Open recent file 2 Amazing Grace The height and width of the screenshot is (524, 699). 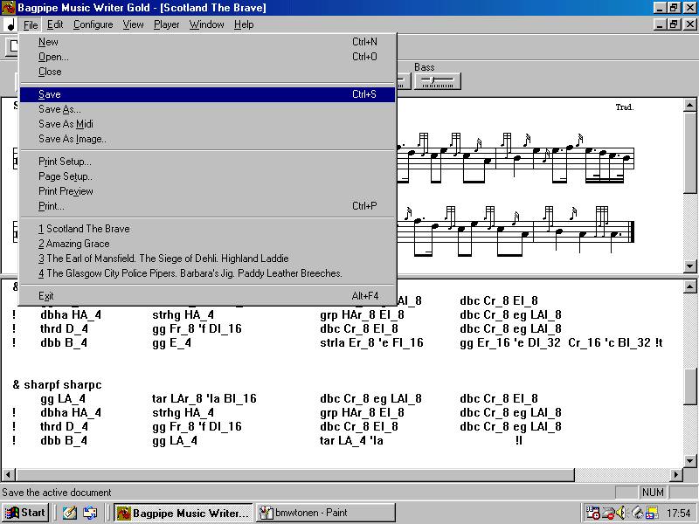tap(207, 244)
